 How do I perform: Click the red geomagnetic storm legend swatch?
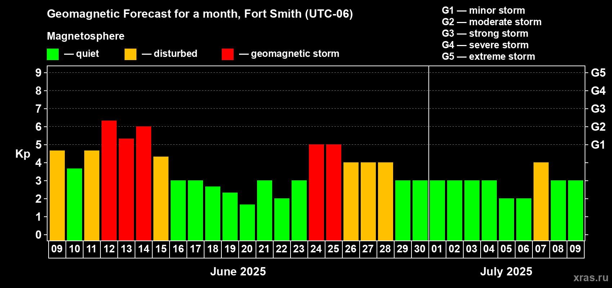point(228,54)
